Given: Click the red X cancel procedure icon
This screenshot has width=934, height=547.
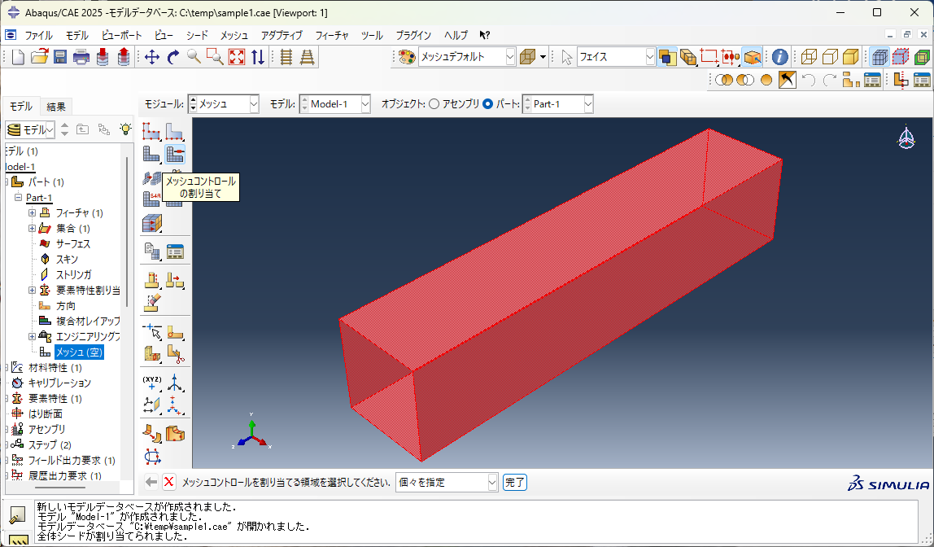Looking at the screenshot, I should [x=169, y=482].
